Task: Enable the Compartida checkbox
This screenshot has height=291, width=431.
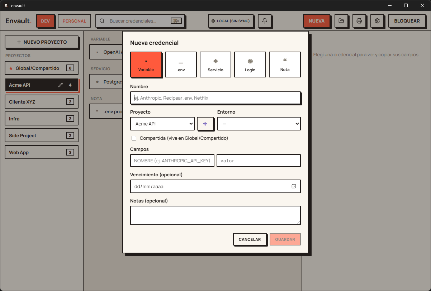Action: 134,138
